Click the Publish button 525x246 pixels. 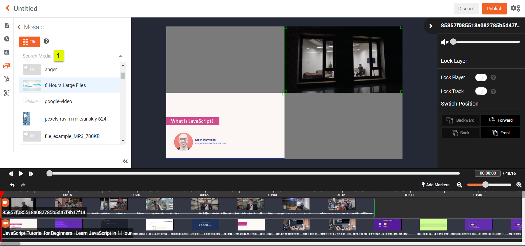click(x=494, y=9)
